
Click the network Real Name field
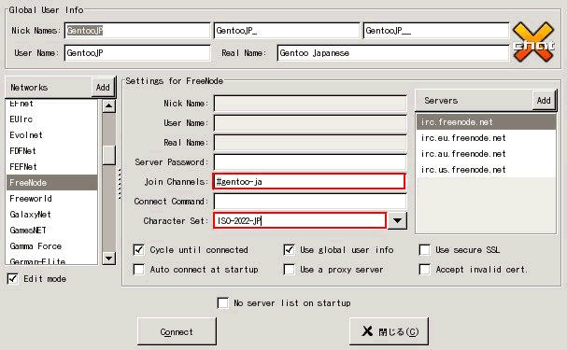click(x=310, y=143)
